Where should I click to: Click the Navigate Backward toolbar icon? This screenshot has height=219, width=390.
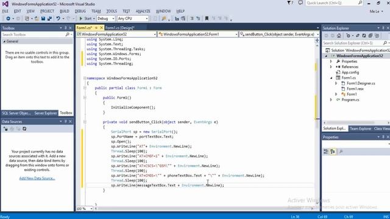[x=8, y=19]
